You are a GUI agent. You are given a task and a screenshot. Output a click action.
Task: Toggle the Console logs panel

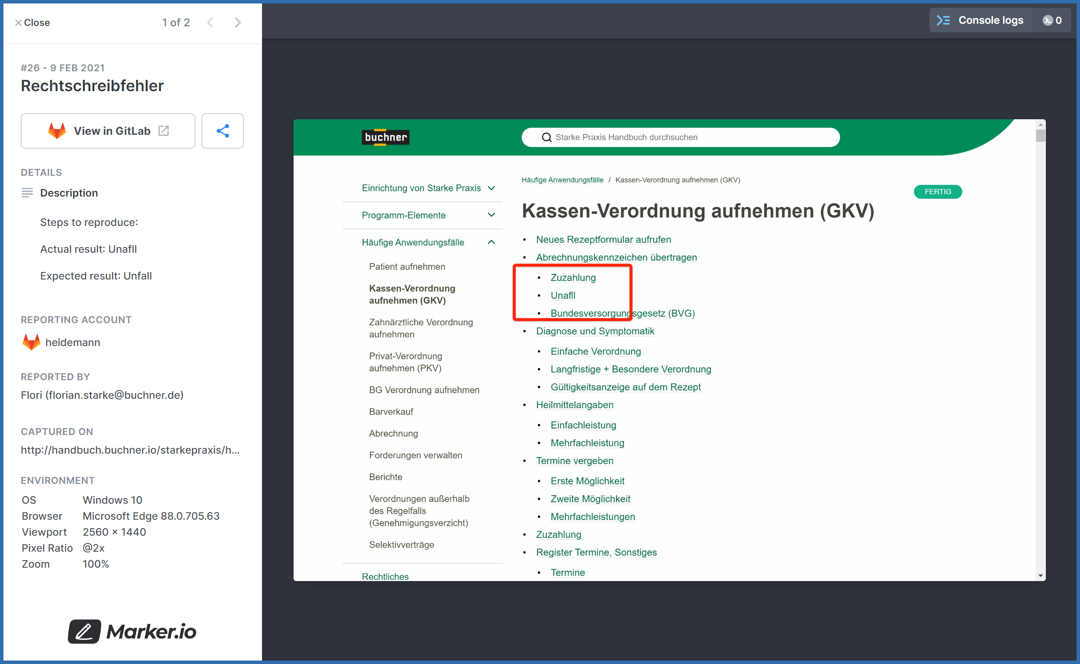(x=991, y=20)
